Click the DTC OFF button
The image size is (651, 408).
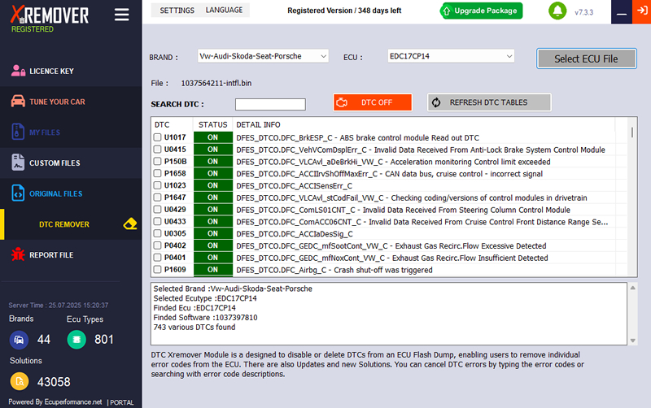pos(373,102)
